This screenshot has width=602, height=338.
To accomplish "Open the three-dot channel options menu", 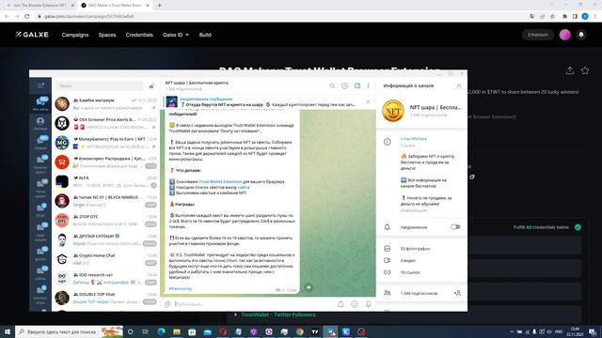I will (368, 85).
